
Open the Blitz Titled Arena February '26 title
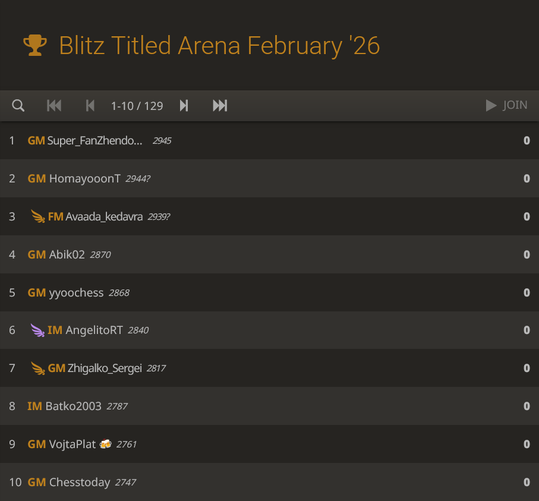[x=219, y=46]
